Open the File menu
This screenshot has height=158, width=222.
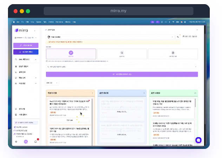[22, 22]
